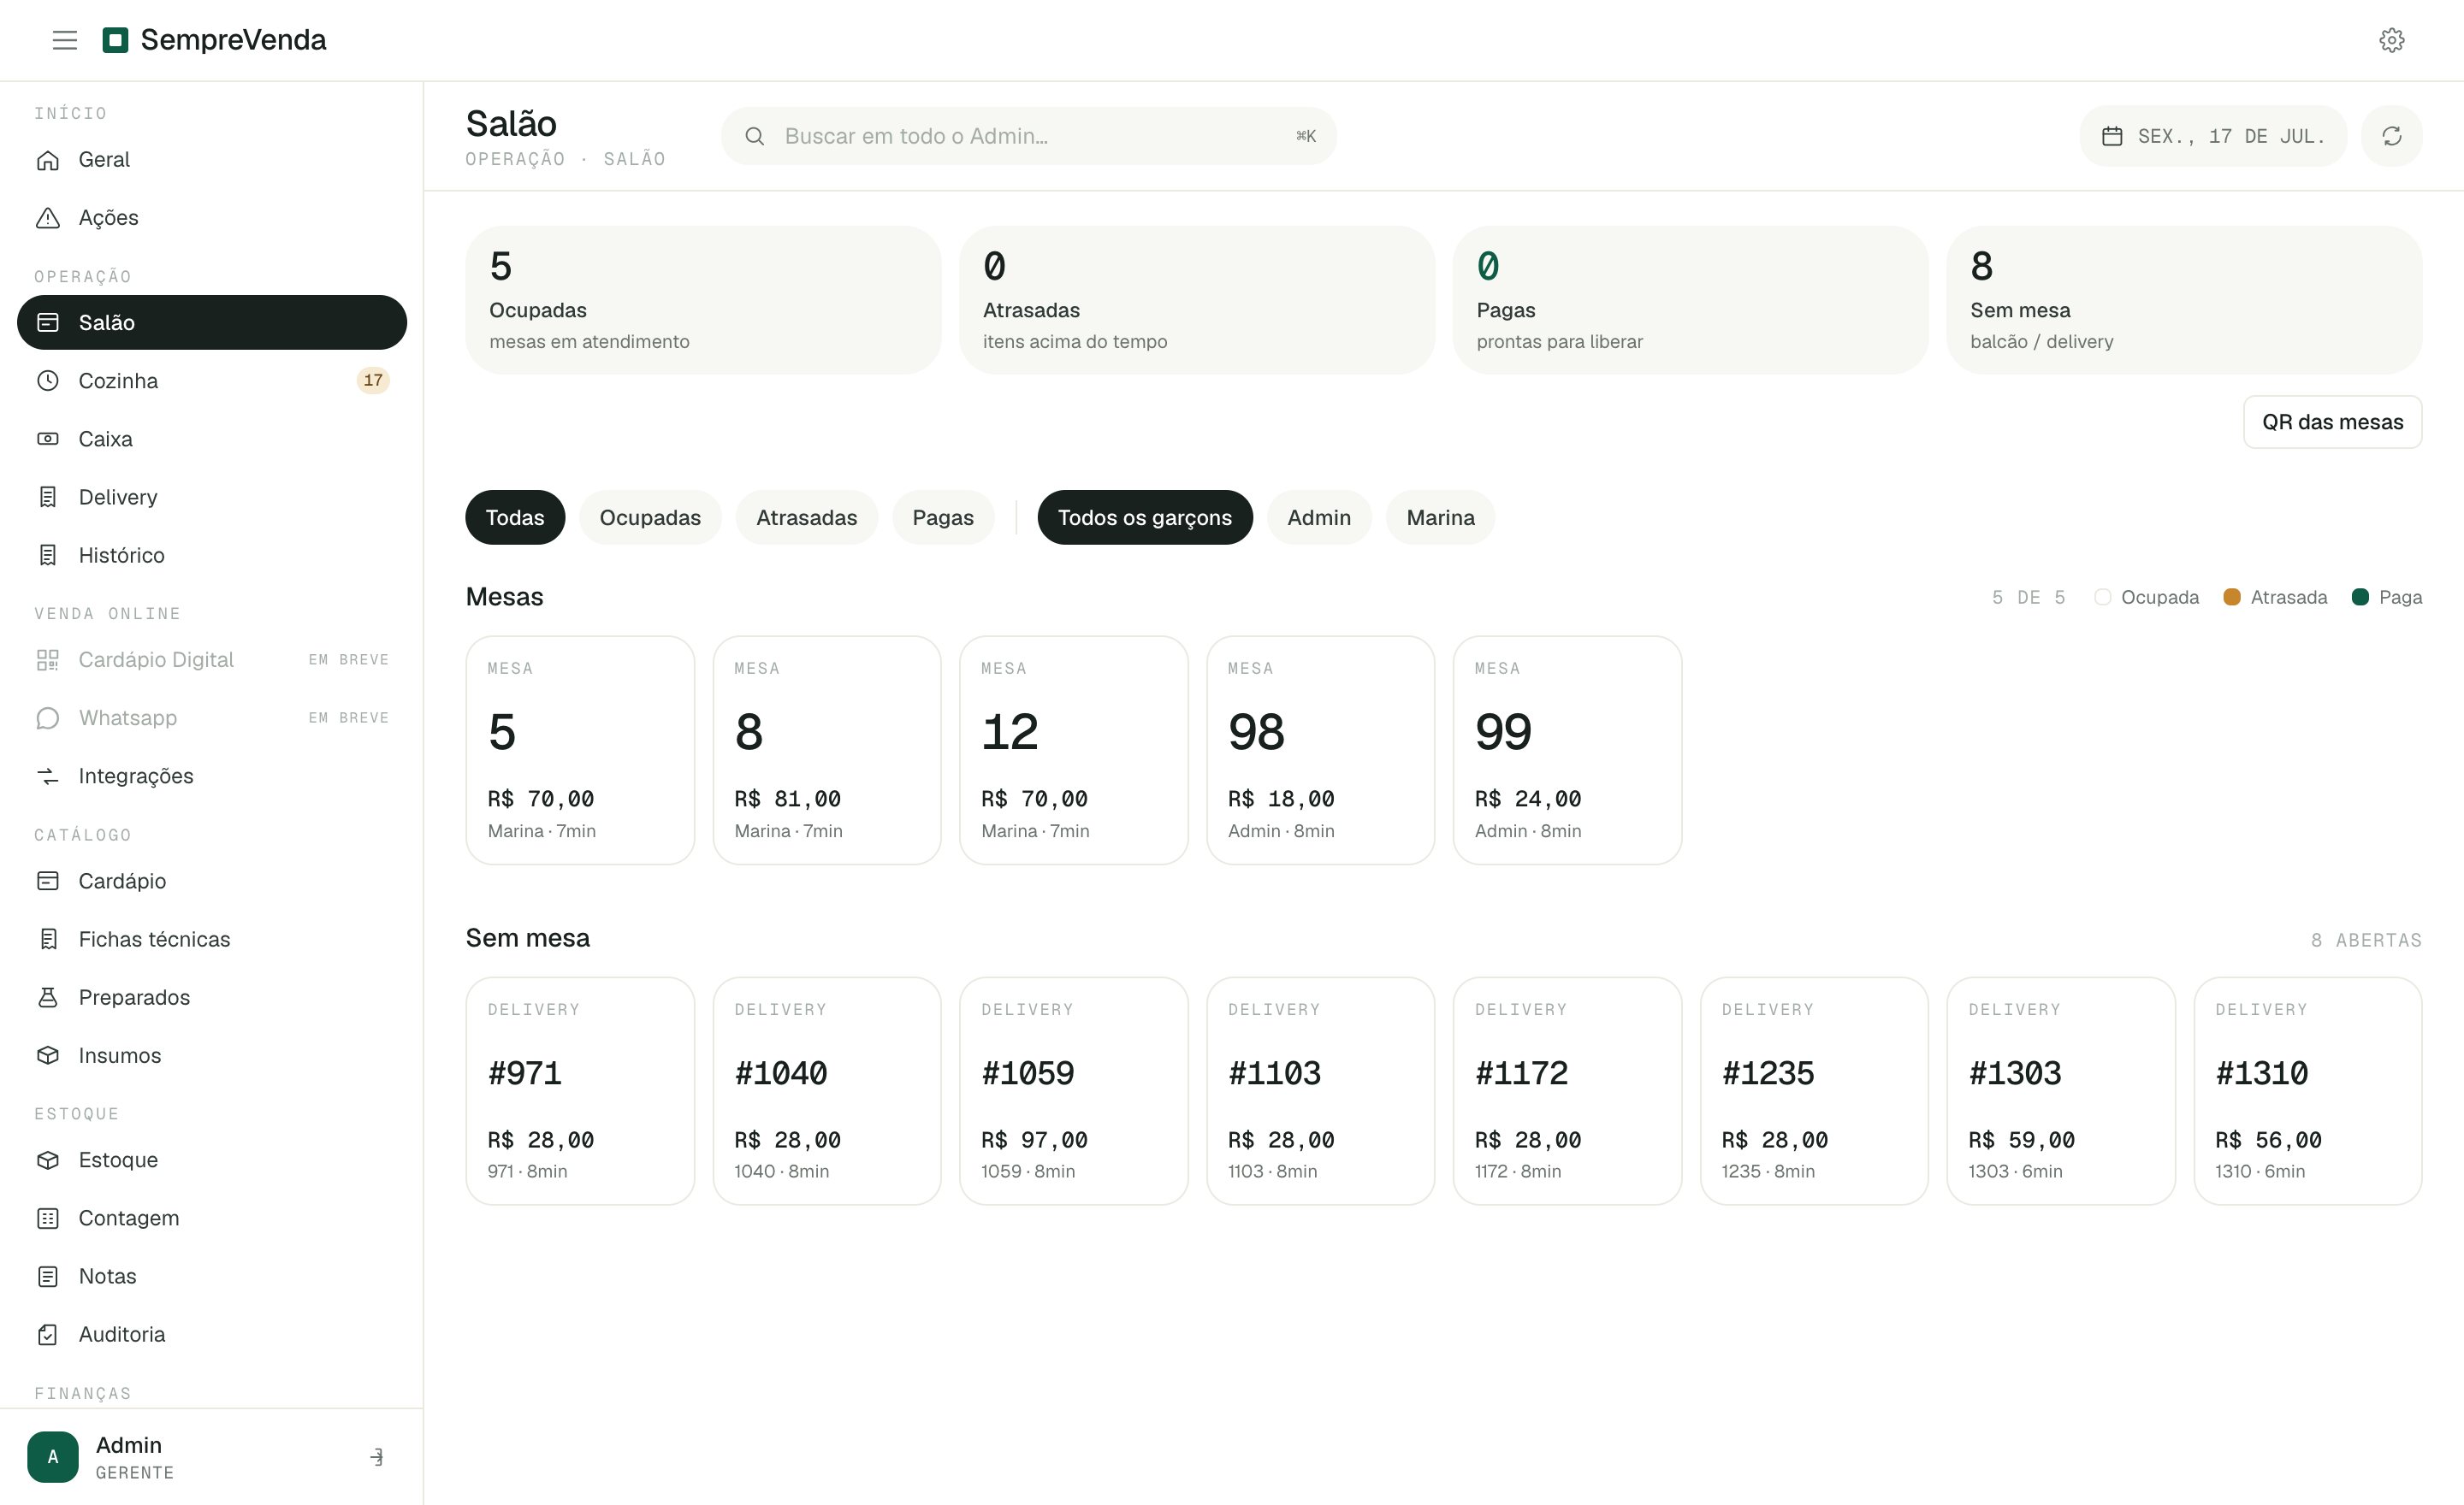The height and width of the screenshot is (1505, 2464).
Task: Click the Integrações arrows icon
Action: (x=48, y=776)
